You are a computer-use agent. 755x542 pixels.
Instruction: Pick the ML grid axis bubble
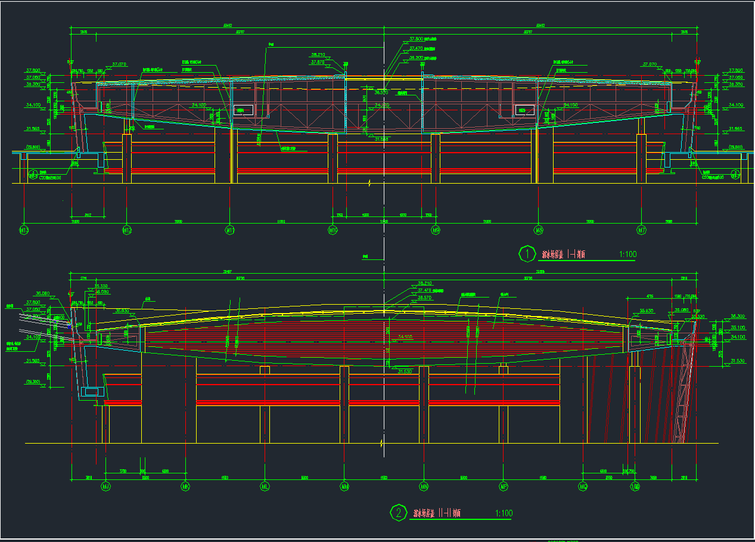click(265, 487)
